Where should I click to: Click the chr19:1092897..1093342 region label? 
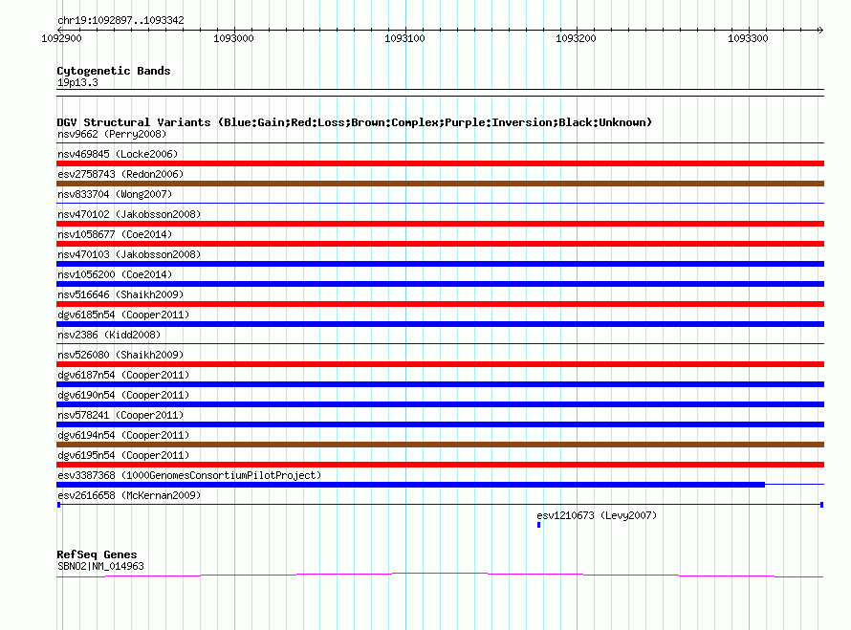coord(120,20)
